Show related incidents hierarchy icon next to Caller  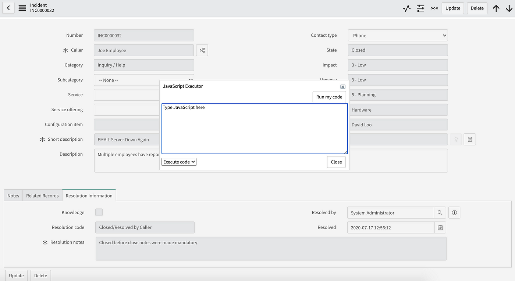[202, 50]
